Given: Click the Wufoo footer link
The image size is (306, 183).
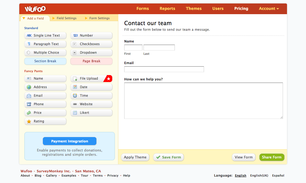Looking at the screenshot, I should 26,171.
